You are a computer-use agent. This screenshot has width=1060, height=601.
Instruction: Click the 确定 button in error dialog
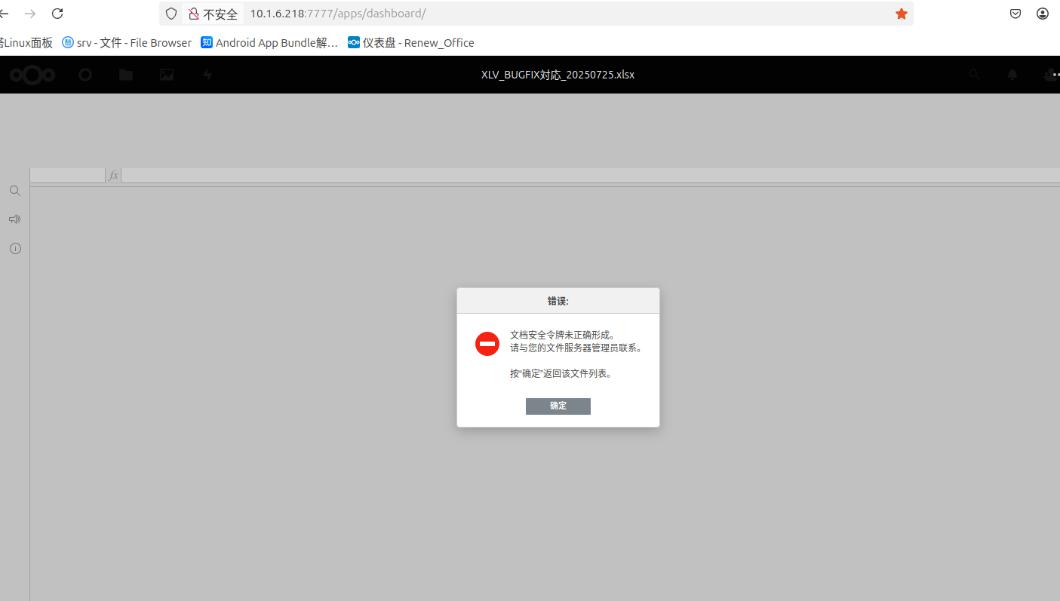(558, 406)
